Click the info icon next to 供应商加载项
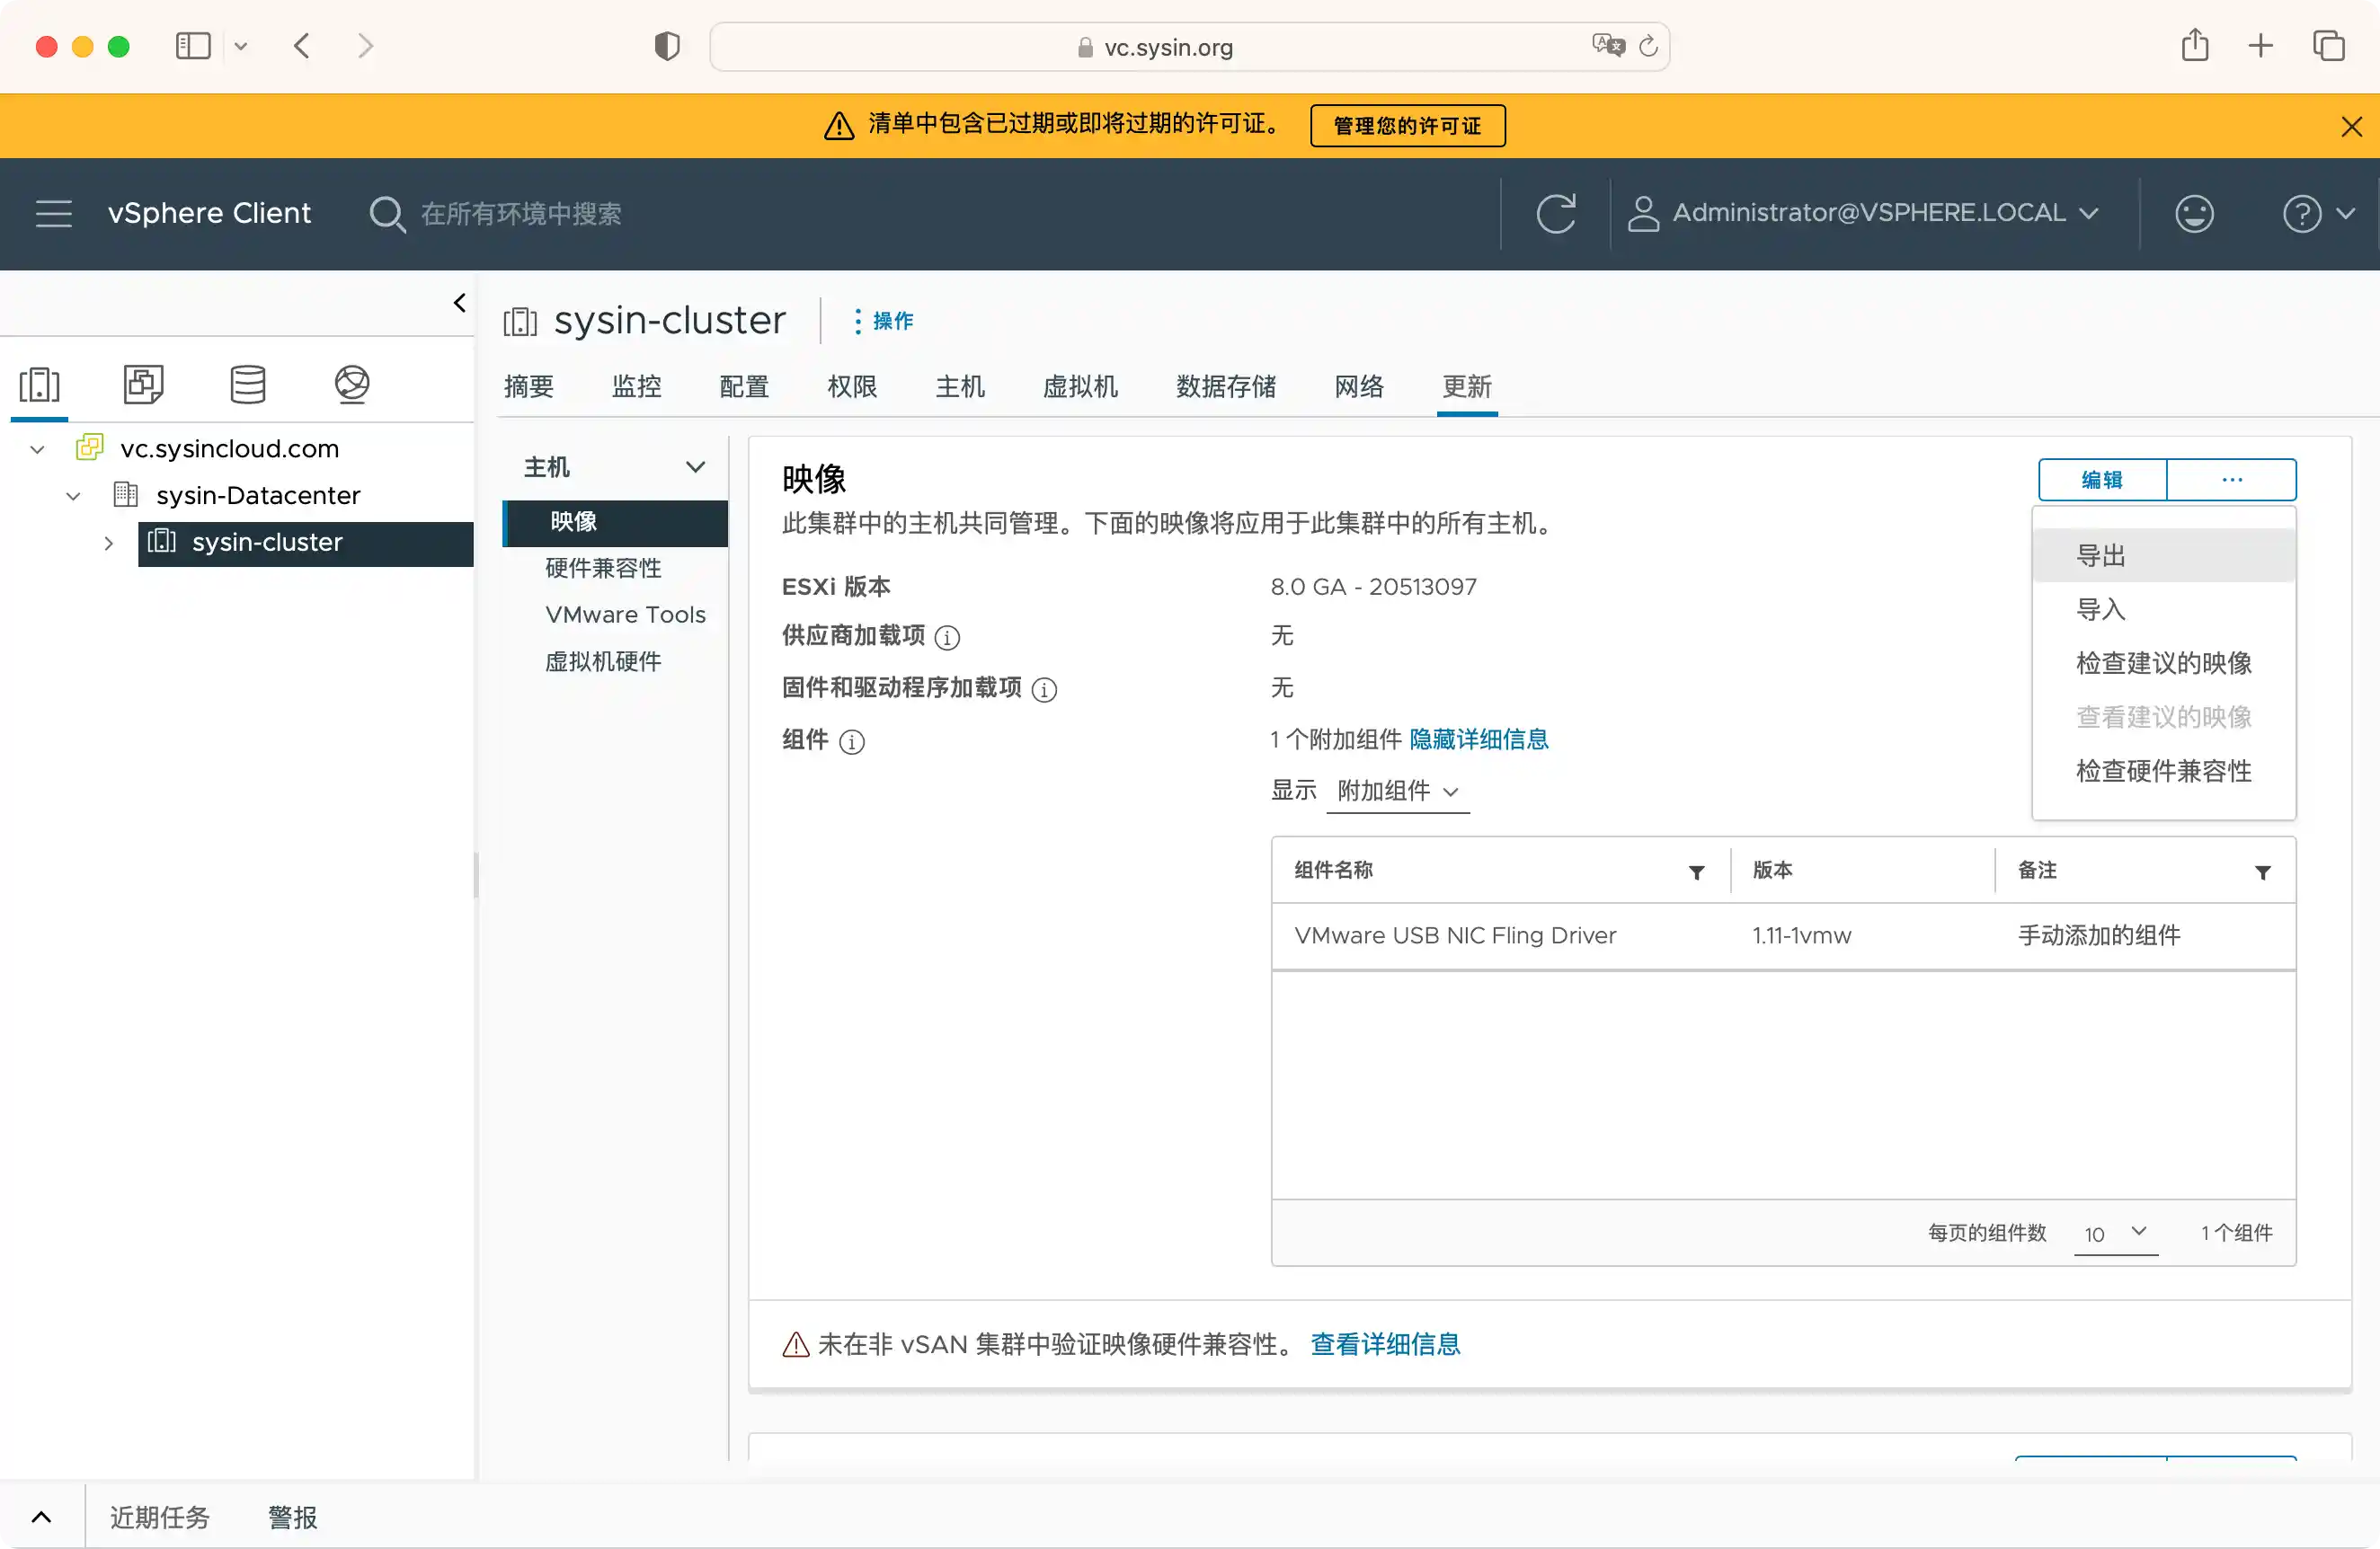Image resolution: width=2380 pixels, height=1549 pixels. click(947, 638)
